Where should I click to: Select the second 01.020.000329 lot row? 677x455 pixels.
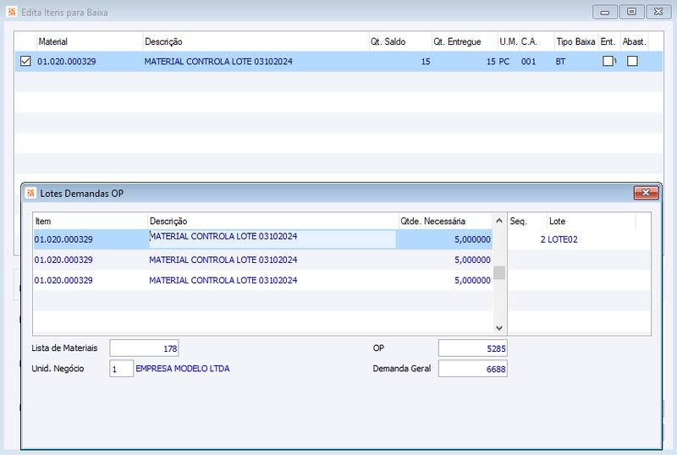point(263,260)
